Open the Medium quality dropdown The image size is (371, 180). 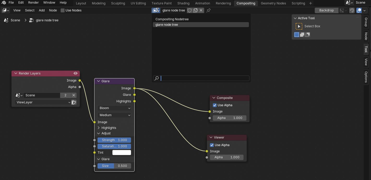(114, 115)
